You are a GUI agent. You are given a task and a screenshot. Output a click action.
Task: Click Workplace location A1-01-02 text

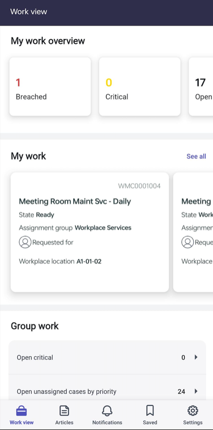coord(60,262)
